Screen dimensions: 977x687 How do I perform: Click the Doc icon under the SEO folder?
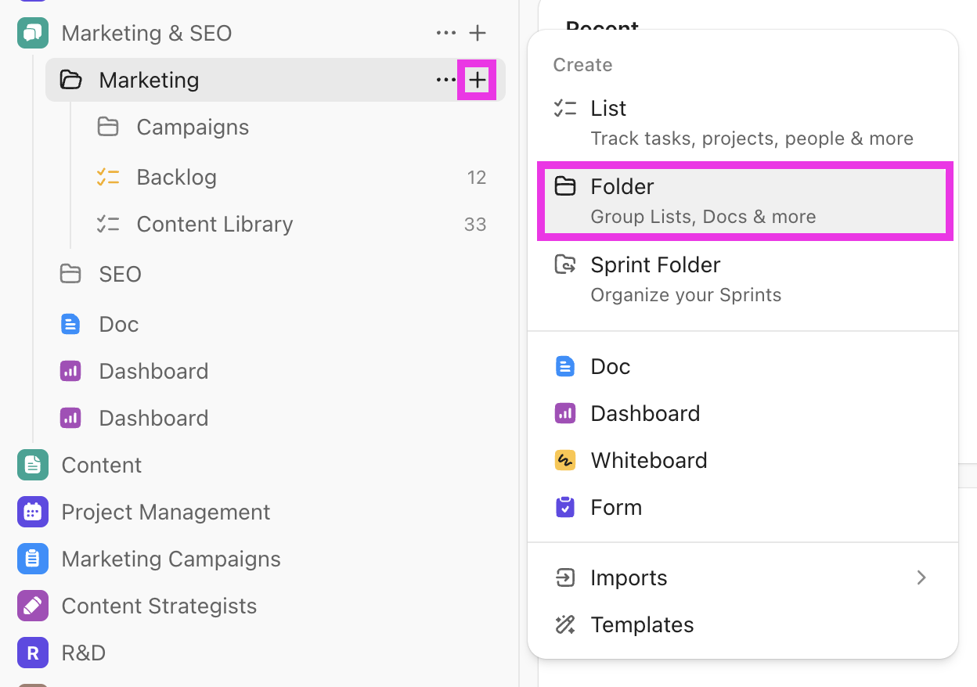point(70,324)
